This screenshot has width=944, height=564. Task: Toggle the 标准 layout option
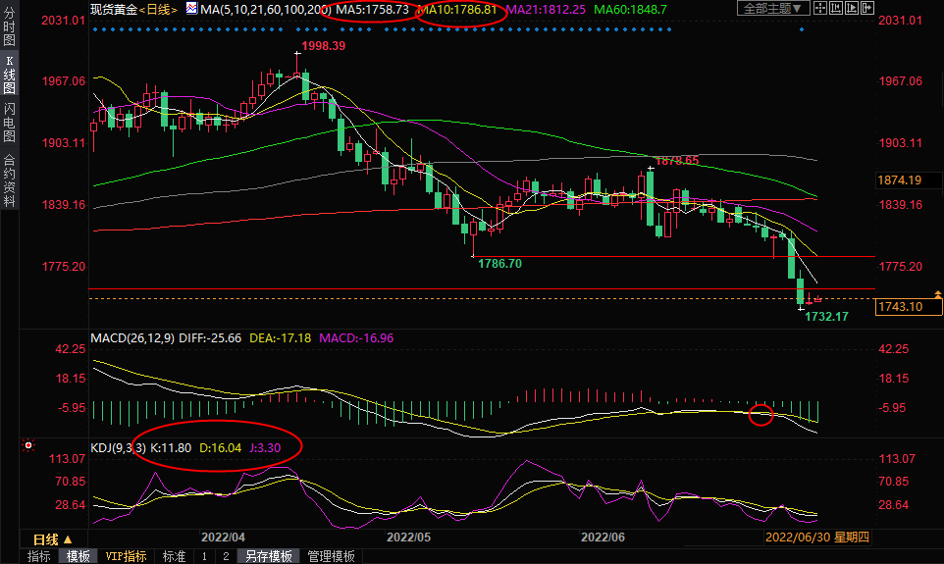pyautogui.click(x=174, y=556)
